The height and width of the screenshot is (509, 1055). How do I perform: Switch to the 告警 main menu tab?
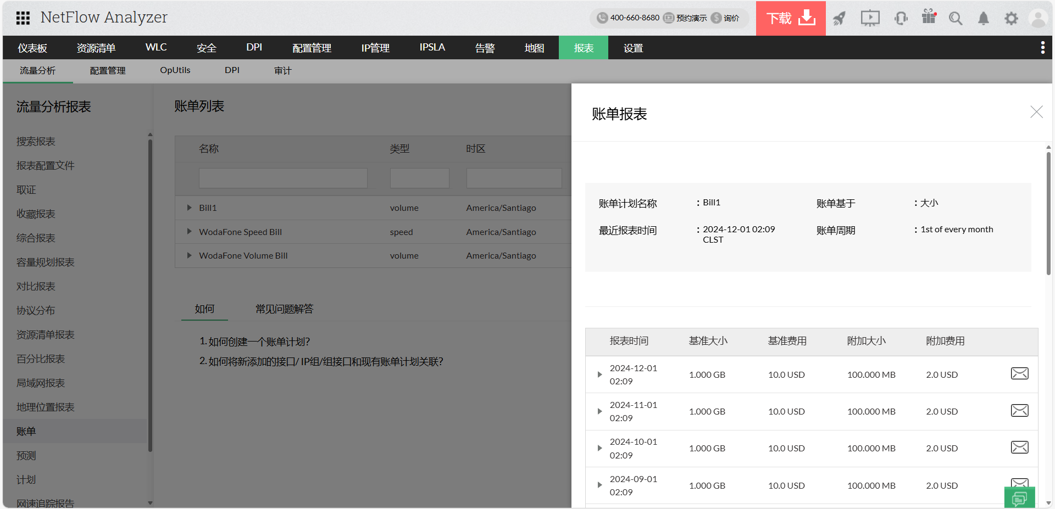tap(485, 48)
